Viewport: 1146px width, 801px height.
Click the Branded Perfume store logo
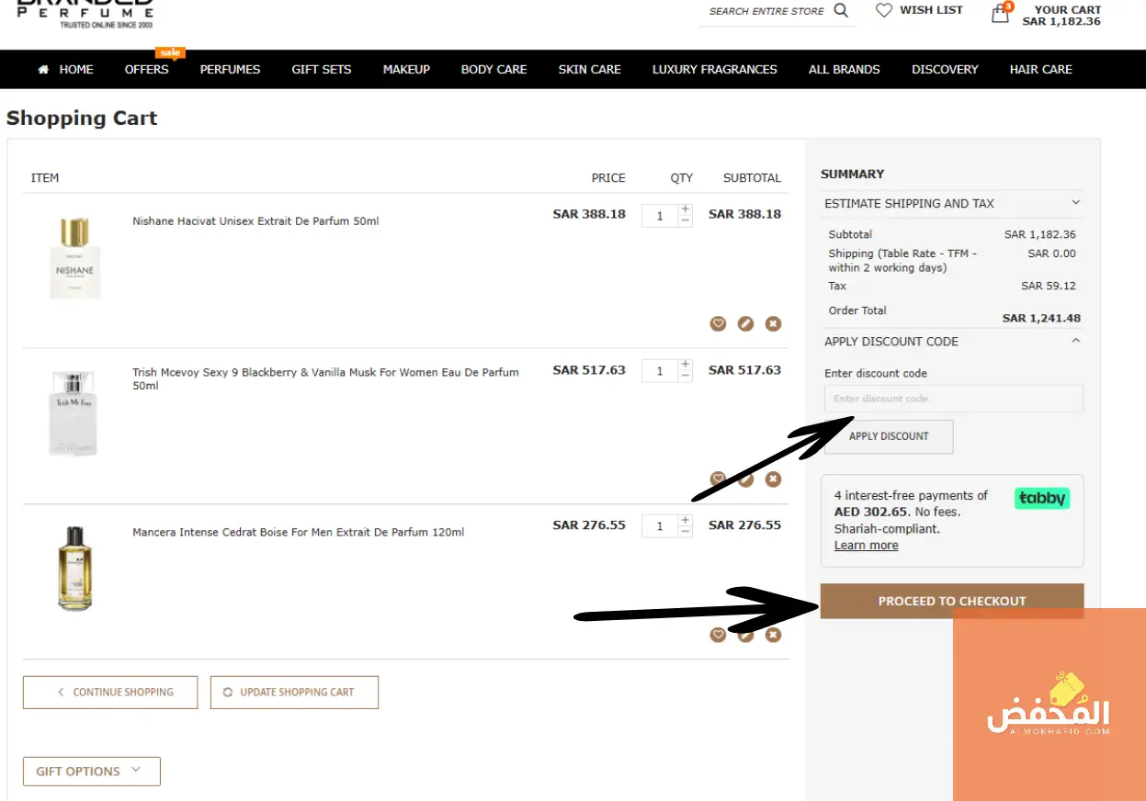click(85, 13)
